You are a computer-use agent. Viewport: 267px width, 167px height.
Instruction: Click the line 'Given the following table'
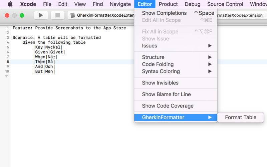(54, 42)
